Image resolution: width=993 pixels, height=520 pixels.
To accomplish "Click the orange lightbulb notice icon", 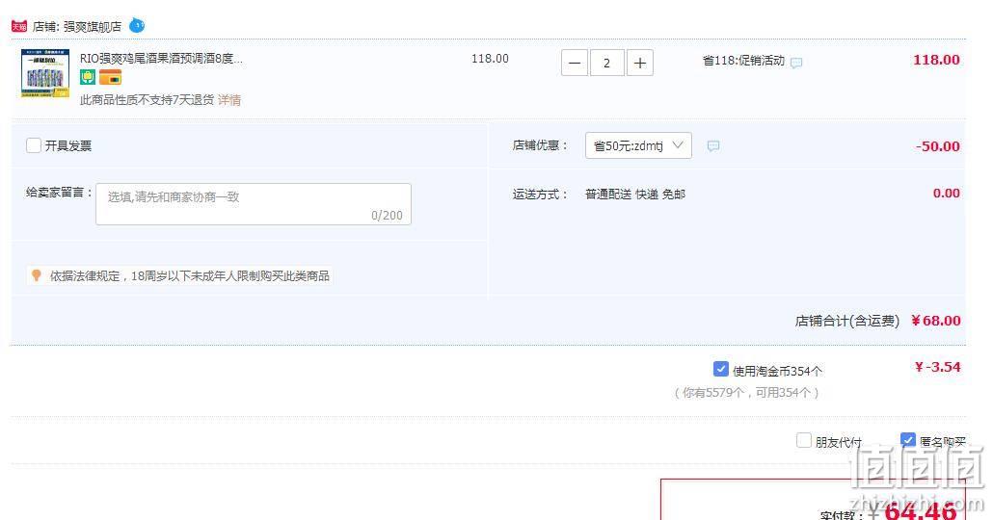I will pos(37,275).
